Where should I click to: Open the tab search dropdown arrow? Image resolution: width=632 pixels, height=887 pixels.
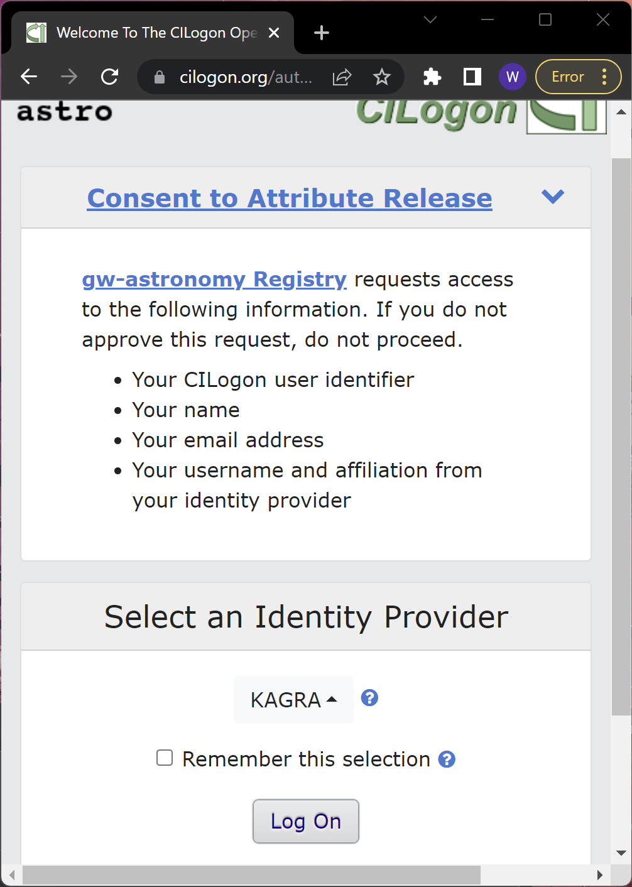430,20
